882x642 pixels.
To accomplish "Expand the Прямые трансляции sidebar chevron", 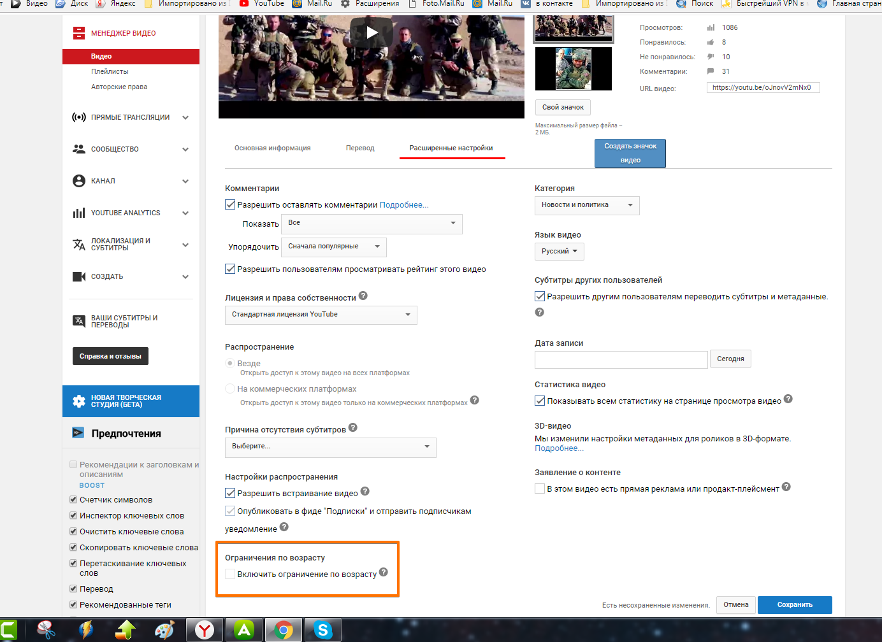I will pos(185,117).
